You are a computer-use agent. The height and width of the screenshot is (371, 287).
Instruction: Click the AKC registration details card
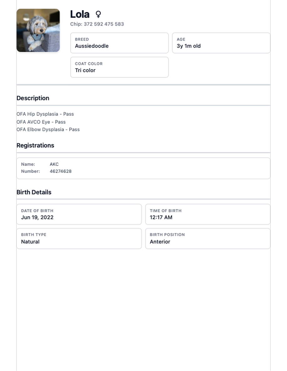[x=143, y=168]
